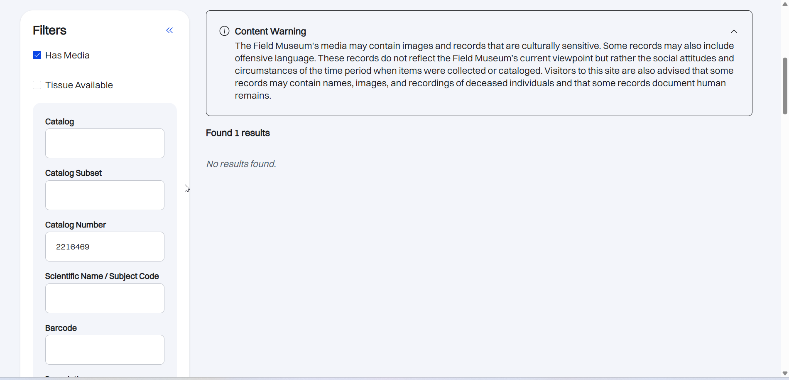Click the scrollbar down arrow
The height and width of the screenshot is (380, 789).
tap(784, 373)
